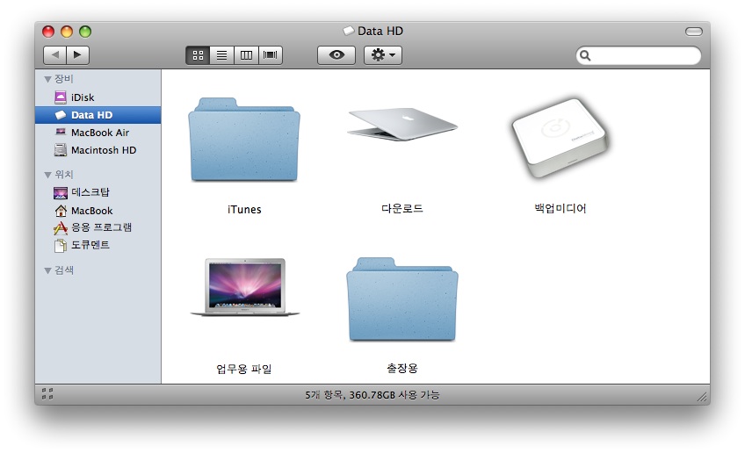Switch to column view

pyautogui.click(x=246, y=55)
